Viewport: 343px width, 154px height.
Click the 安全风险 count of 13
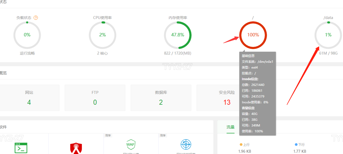tap(227, 98)
